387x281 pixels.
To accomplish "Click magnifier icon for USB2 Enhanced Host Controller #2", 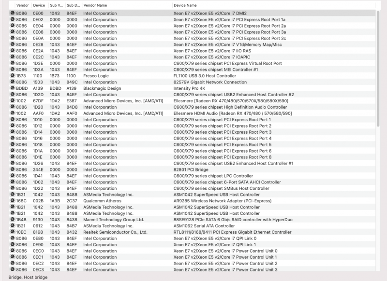I will [13, 94].
